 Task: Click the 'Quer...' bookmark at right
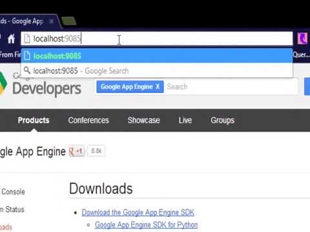pos(301,55)
